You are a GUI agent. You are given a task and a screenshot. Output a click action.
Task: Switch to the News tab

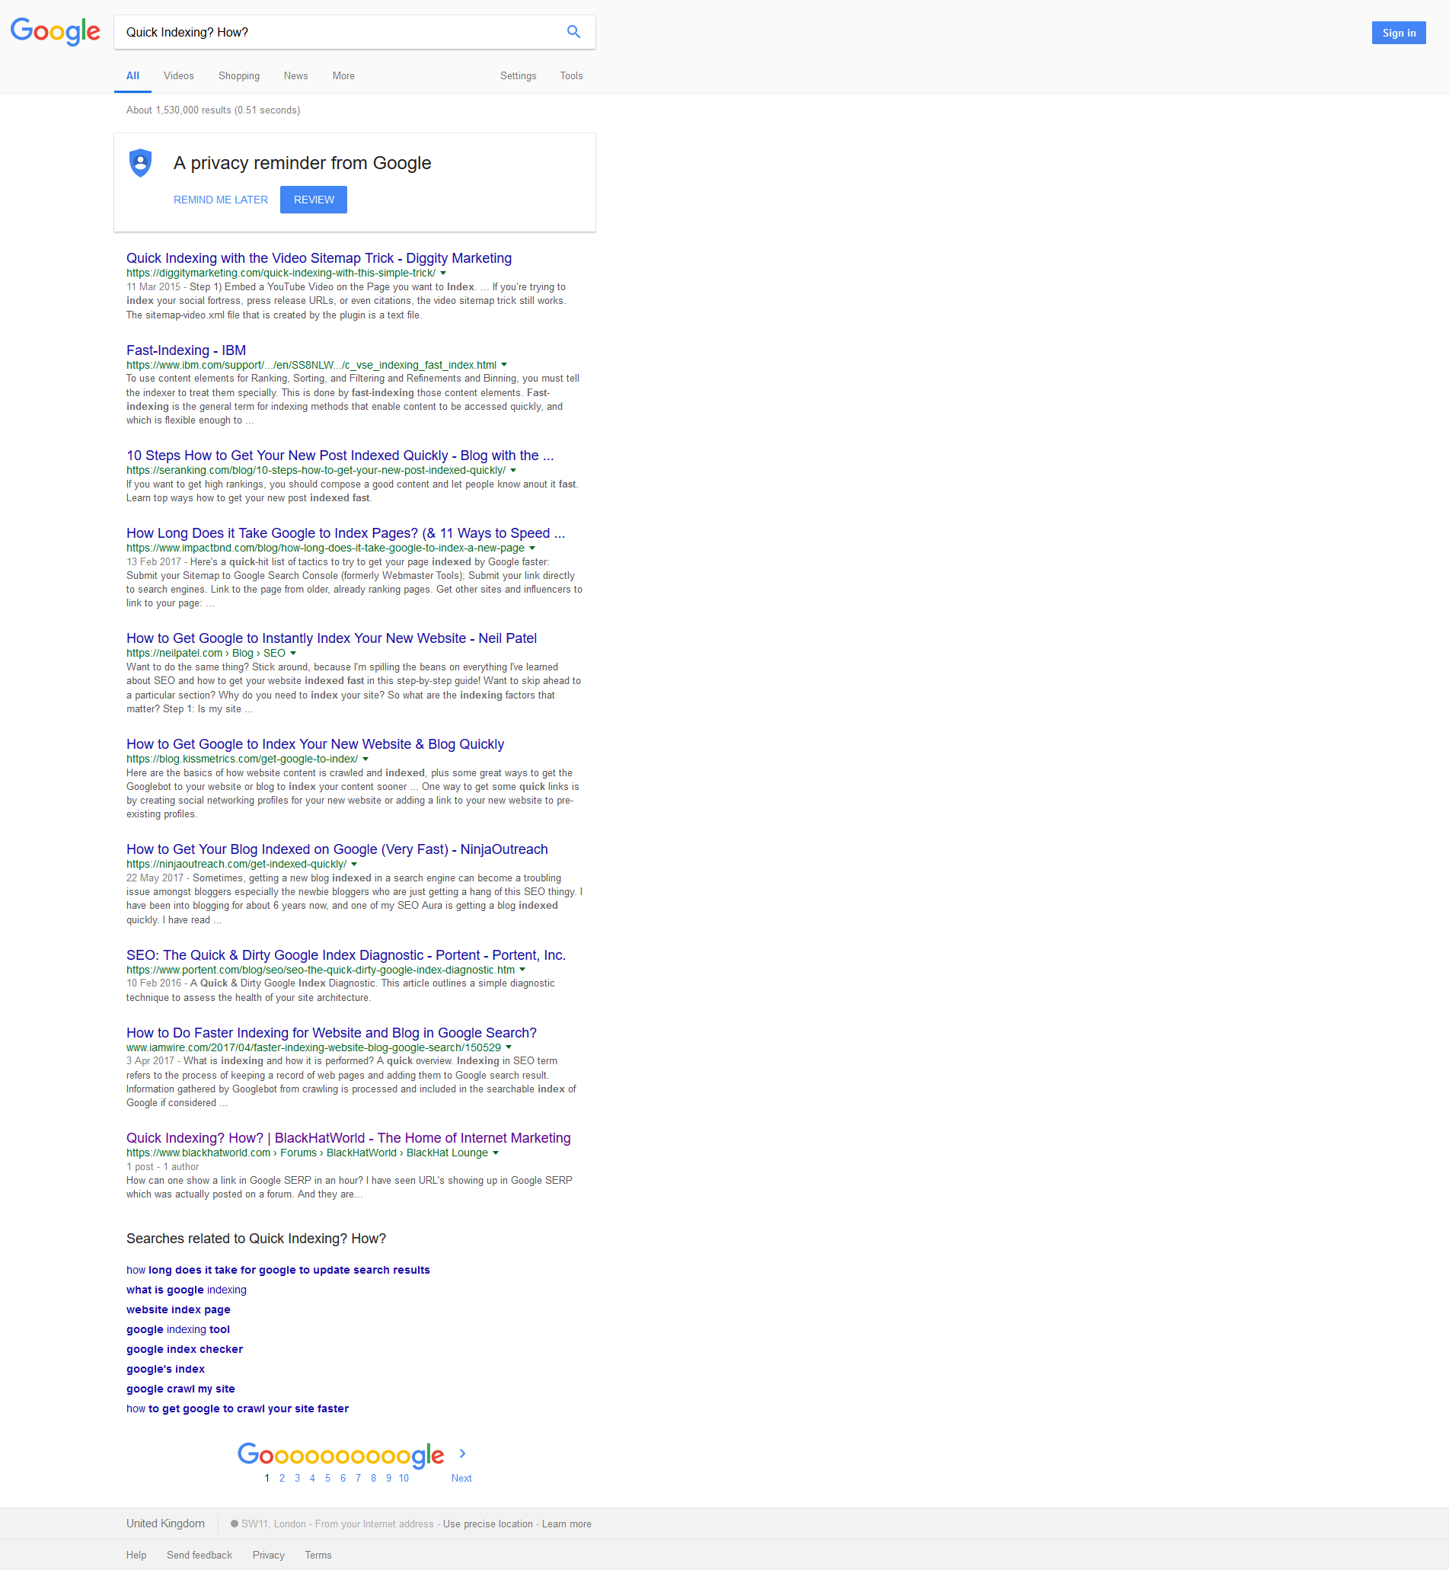[x=295, y=75]
